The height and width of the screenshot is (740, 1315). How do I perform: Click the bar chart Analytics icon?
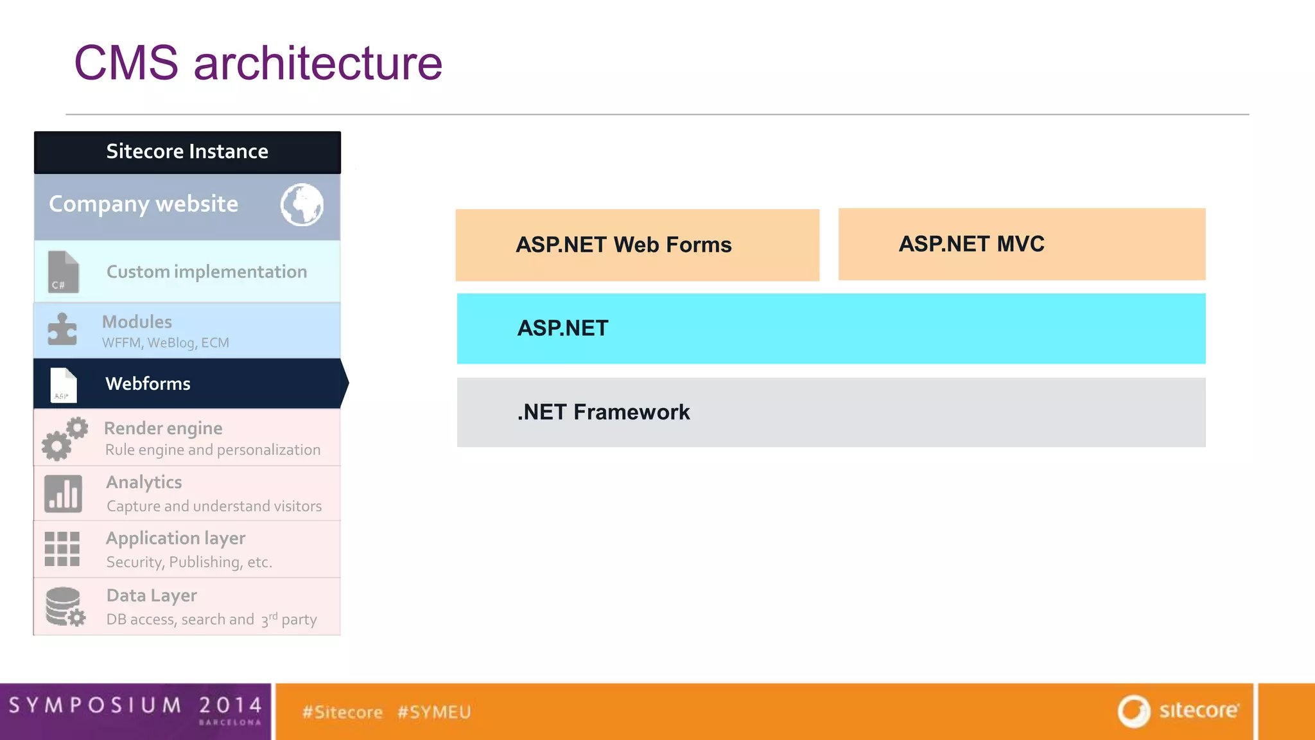pos(63,493)
